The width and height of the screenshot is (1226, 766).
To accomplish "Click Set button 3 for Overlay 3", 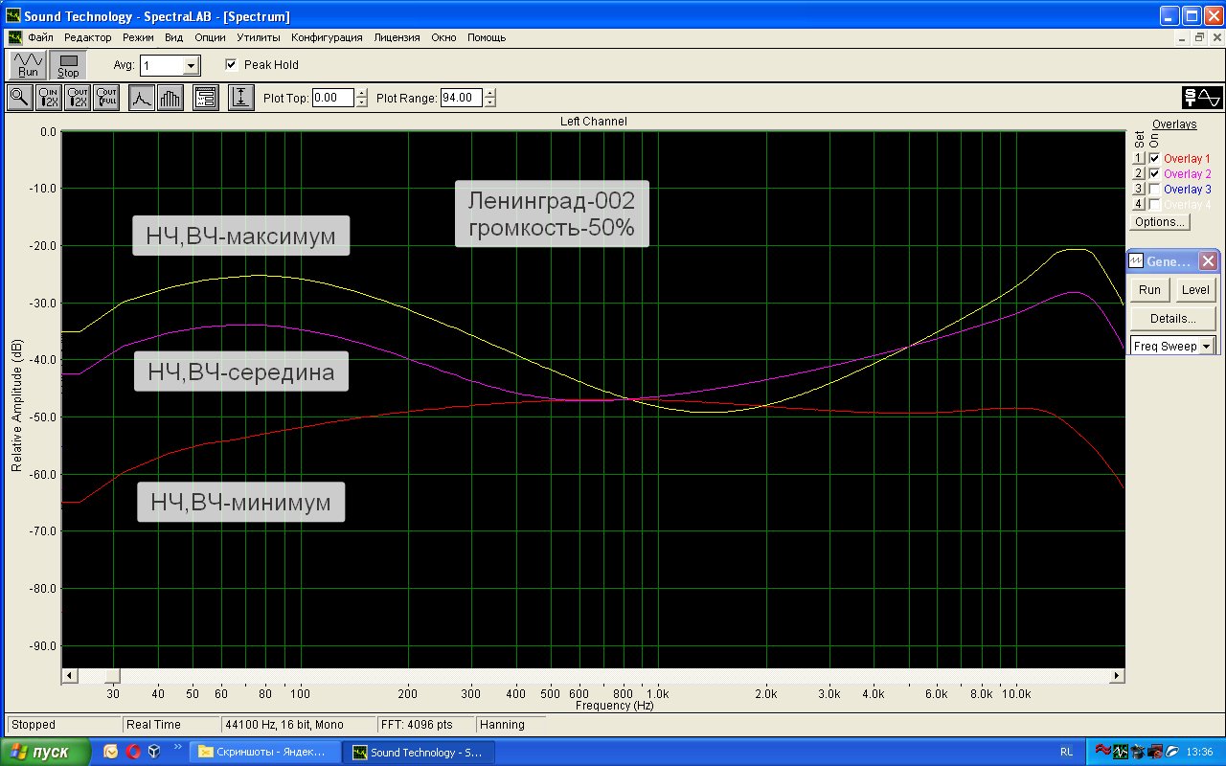I will click(x=1139, y=190).
